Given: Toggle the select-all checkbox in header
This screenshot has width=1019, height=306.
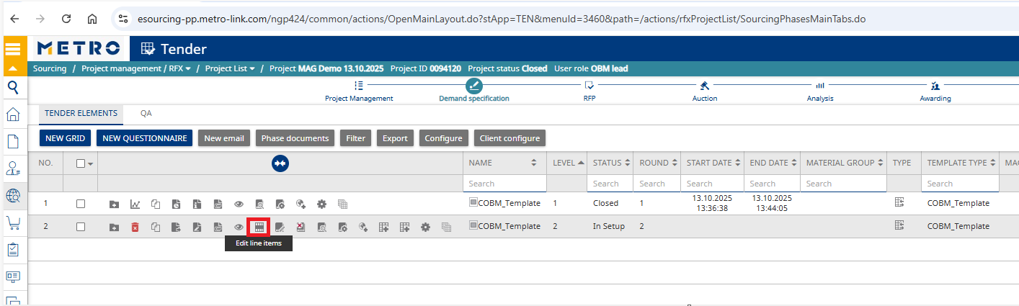Looking at the screenshot, I should pos(81,163).
